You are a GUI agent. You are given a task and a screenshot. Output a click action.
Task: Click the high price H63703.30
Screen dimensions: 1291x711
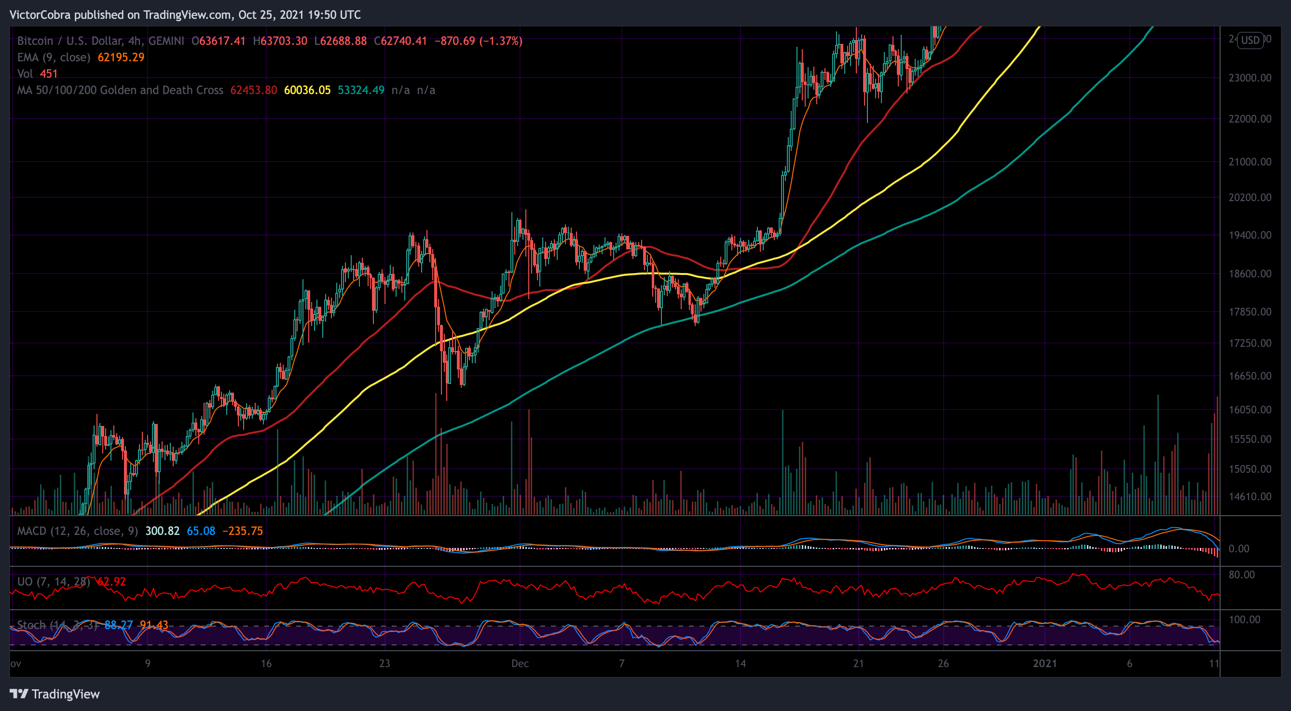[x=280, y=41]
